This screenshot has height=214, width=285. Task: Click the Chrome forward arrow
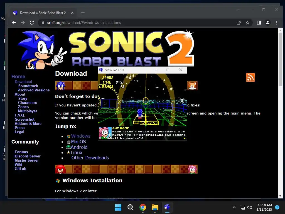tap(23, 23)
